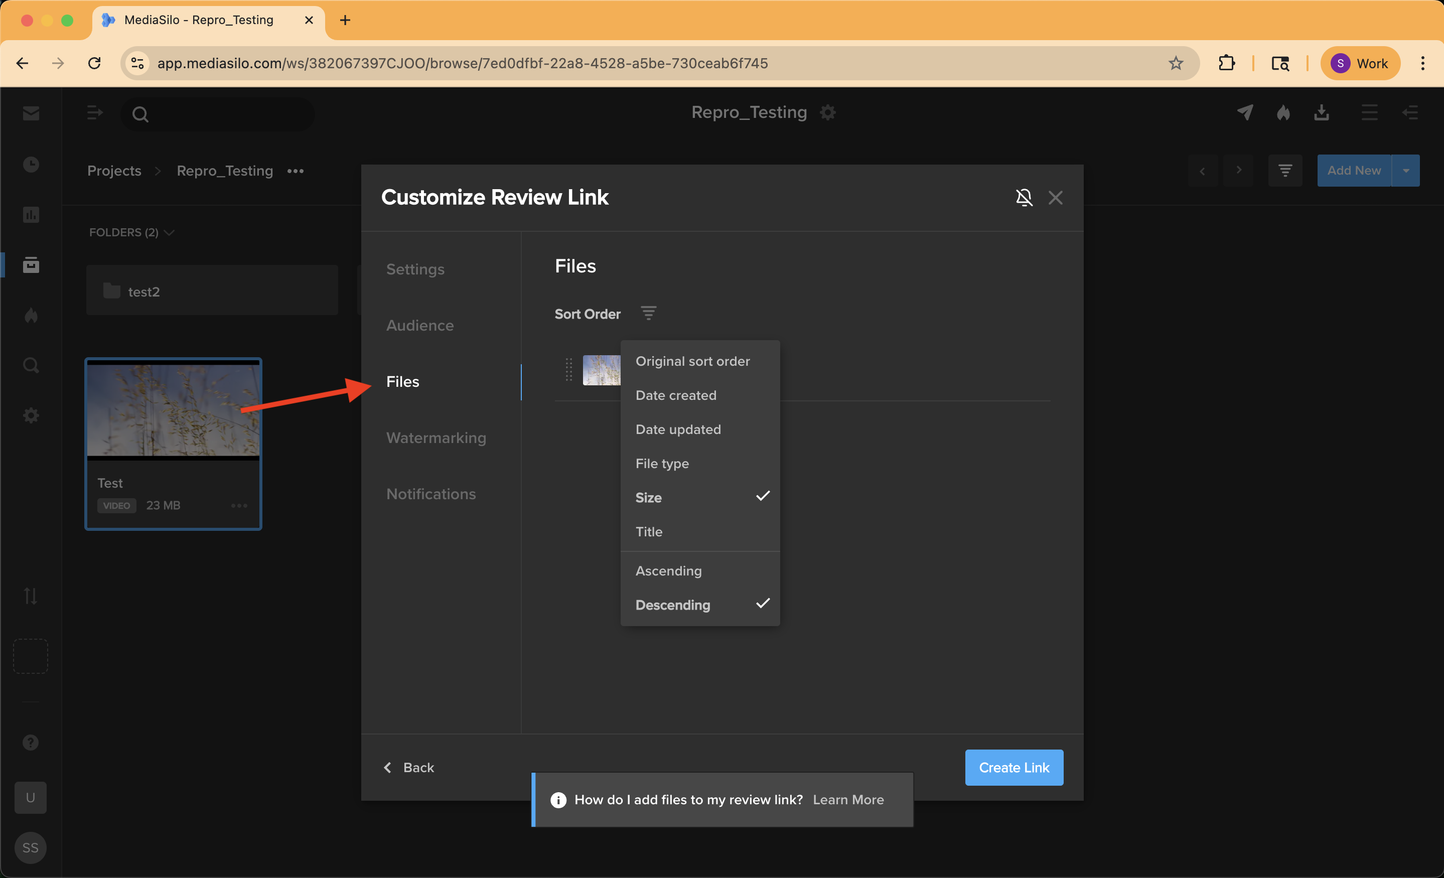This screenshot has width=1444, height=878.
Task: Open the share paper-plane icon in top toolbar
Action: tap(1245, 112)
